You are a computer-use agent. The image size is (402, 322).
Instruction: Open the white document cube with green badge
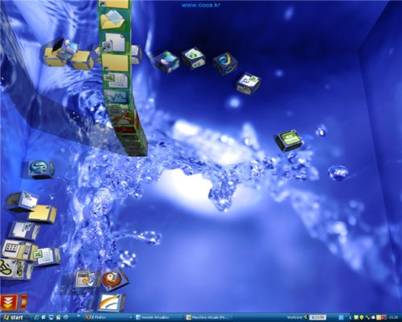248,83
